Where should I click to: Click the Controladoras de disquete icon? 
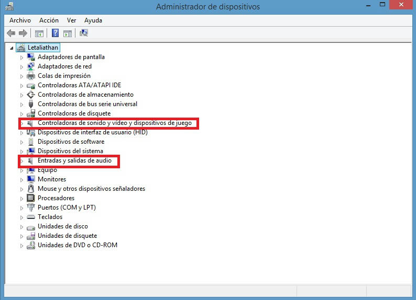coord(31,113)
